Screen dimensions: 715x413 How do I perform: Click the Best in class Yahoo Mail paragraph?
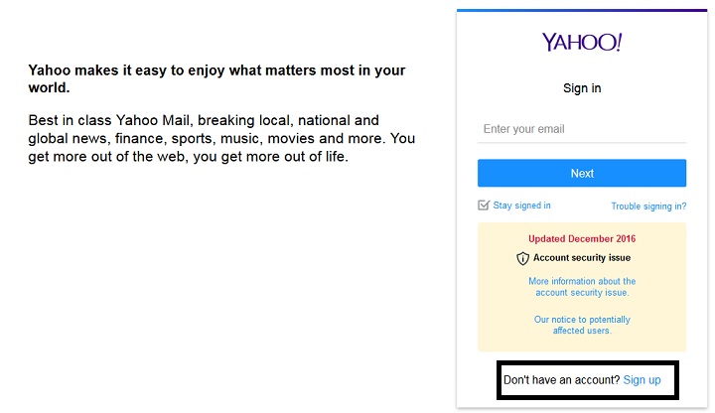pos(221,139)
